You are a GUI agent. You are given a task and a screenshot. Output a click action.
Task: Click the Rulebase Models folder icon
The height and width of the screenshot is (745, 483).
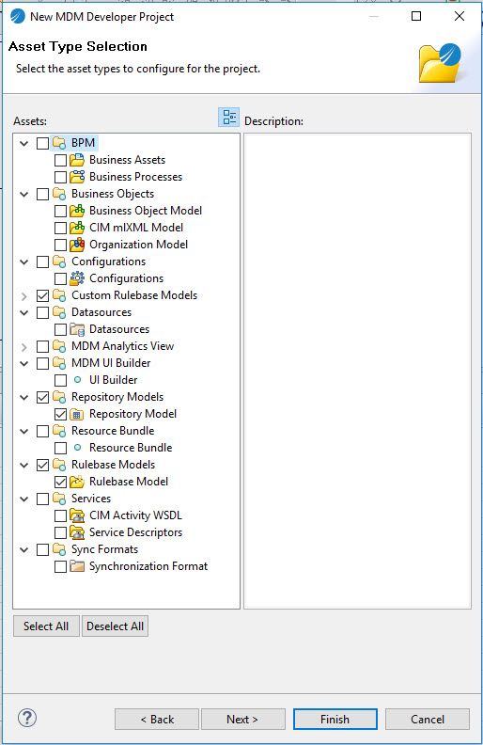tap(59, 465)
